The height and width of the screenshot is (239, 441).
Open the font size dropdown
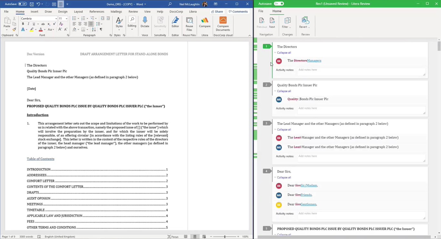(x=66, y=18)
